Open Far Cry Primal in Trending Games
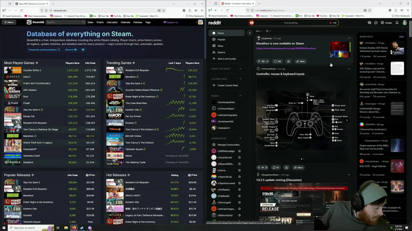Screen dimensions: 412x231 (x=133, y=116)
